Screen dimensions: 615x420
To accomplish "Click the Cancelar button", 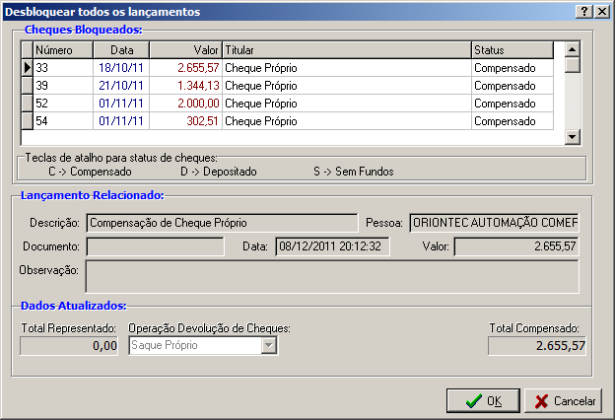I will (562, 400).
